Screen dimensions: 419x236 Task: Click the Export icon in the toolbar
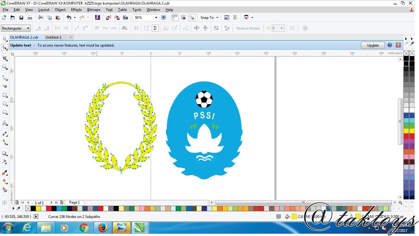[x=117, y=18]
